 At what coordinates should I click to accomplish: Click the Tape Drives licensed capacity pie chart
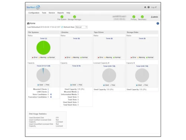(x=109, y=75)
